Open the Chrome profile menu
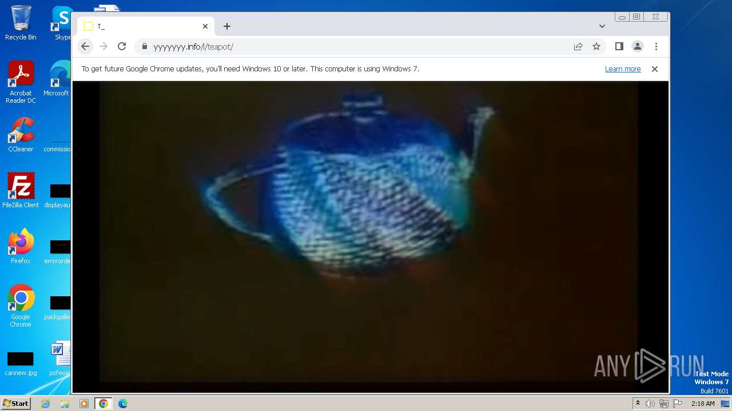Image resolution: width=732 pixels, height=411 pixels. pyautogui.click(x=638, y=46)
